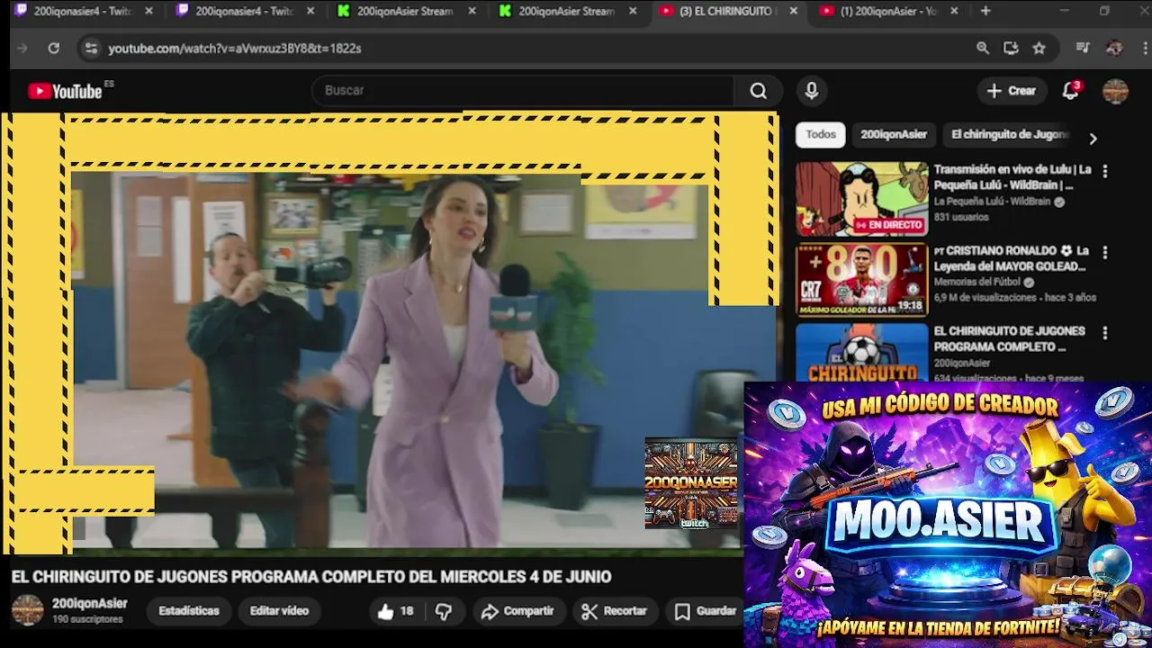This screenshot has height=648, width=1152.
Task: Click the Compartir button
Action: point(517,611)
